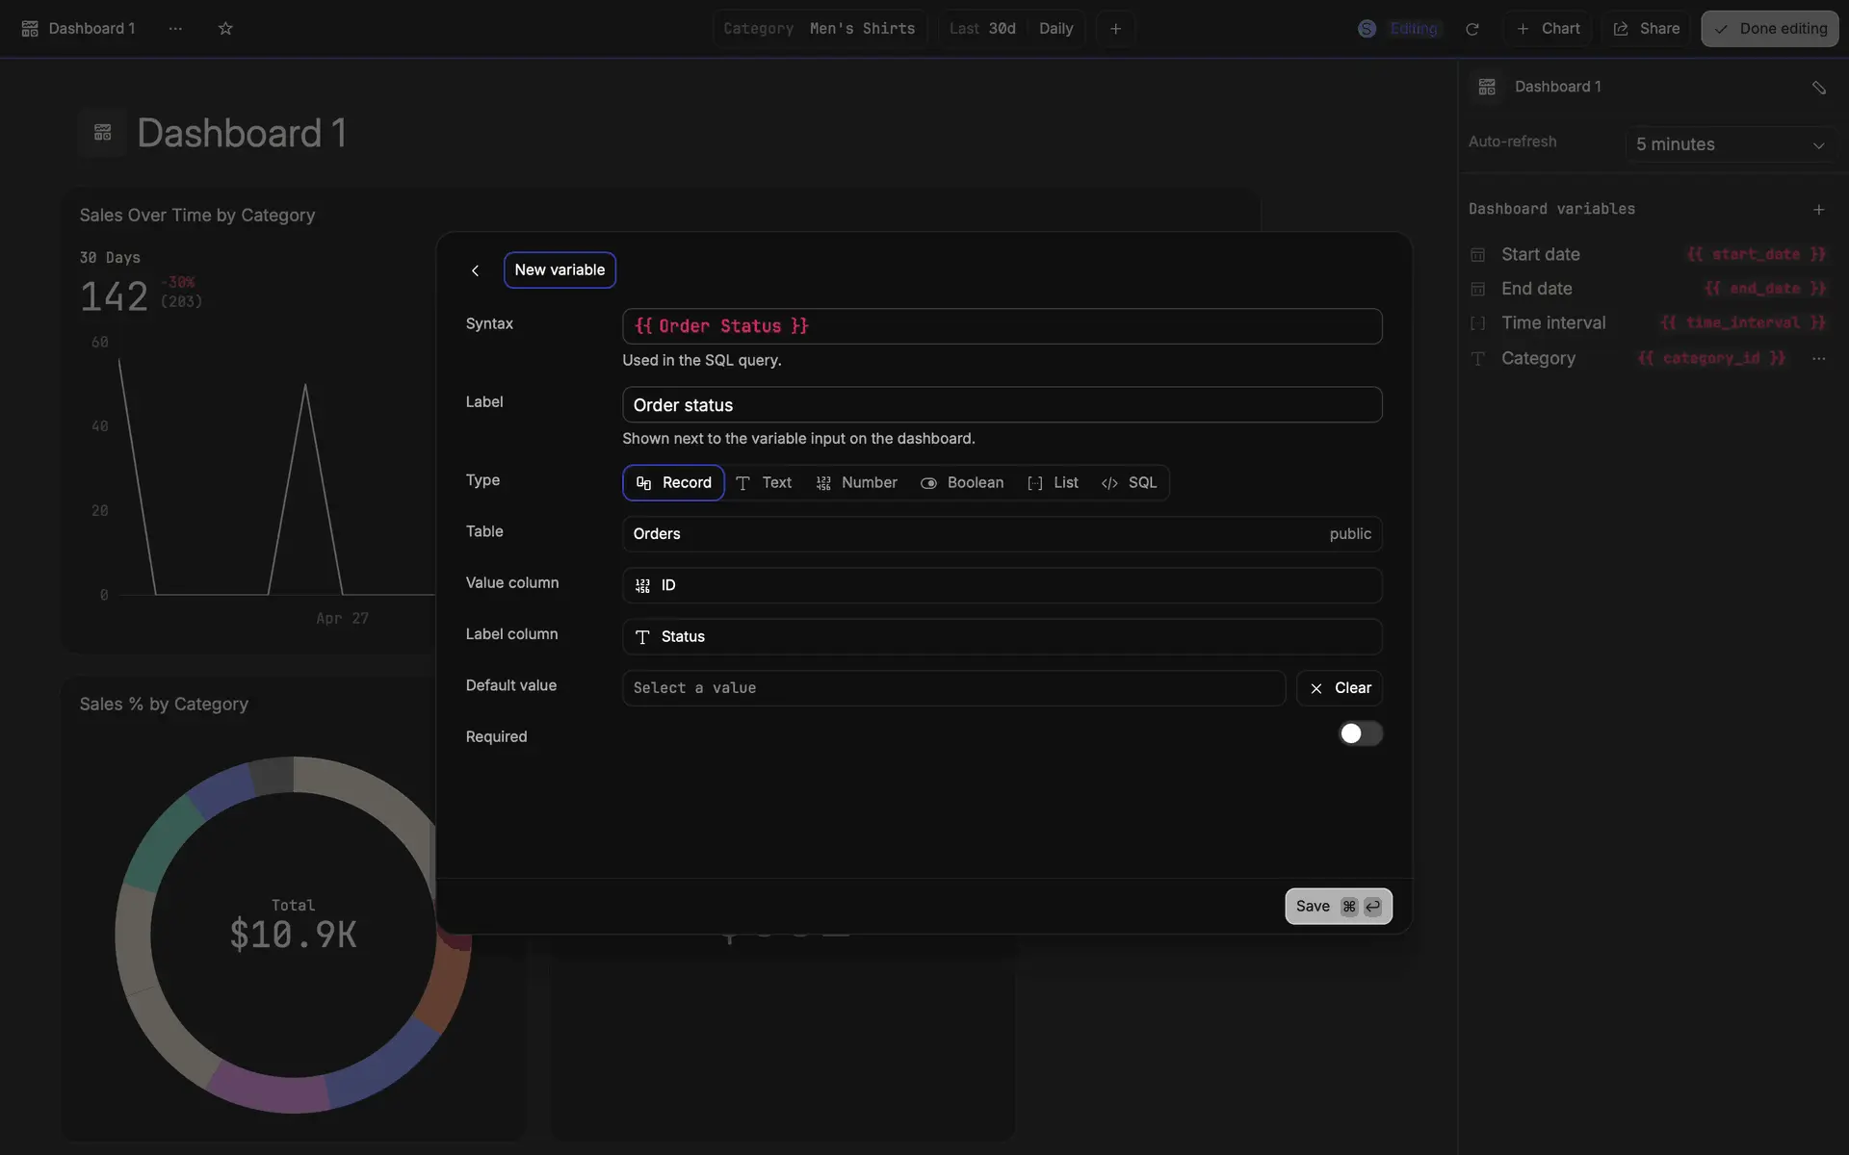
Task: Open Category variable more options
Action: [1818, 358]
